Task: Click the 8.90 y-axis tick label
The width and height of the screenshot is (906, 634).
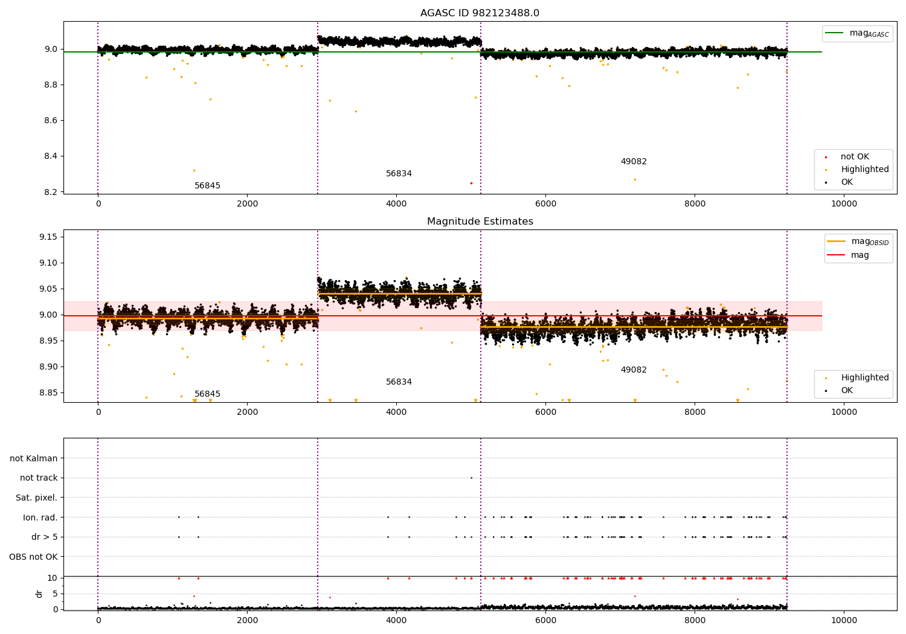Action: click(48, 367)
